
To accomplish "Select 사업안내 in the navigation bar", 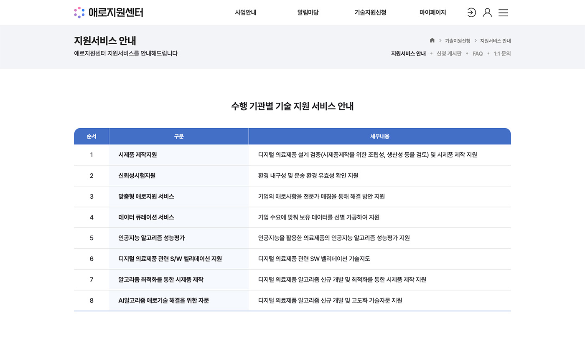I will pos(245,13).
